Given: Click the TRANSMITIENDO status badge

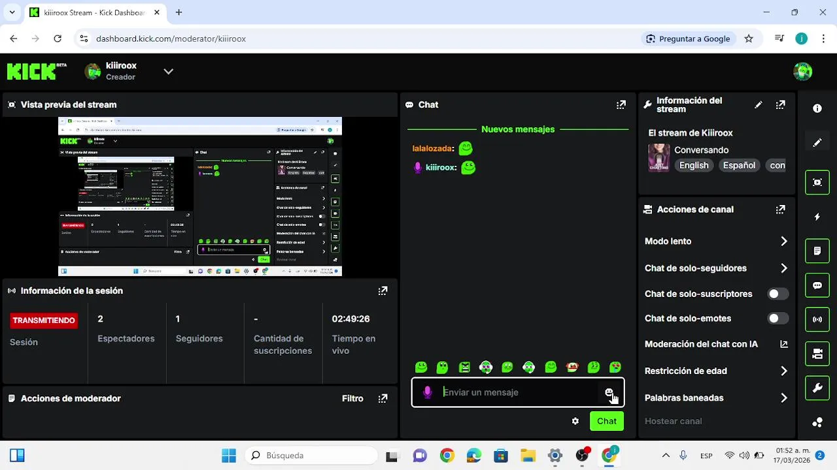Looking at the screenshot, I should [44, 321].
